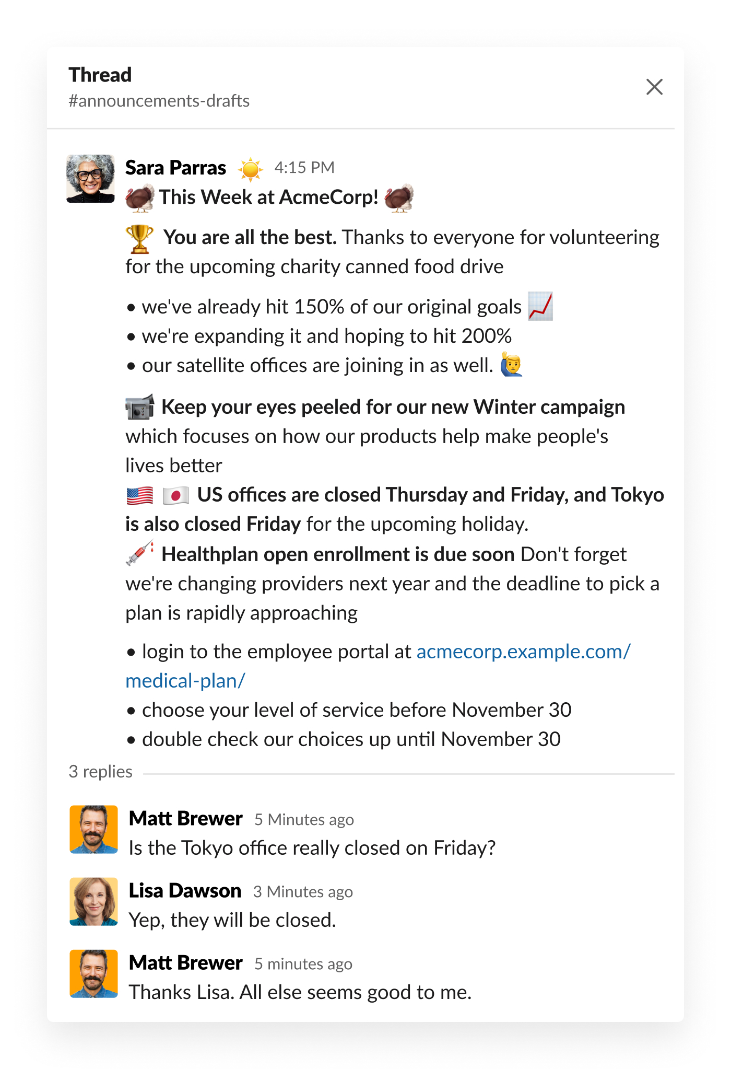Click the '3 replies' divider label
This screenshot has width=731, height=1069.
101,771
